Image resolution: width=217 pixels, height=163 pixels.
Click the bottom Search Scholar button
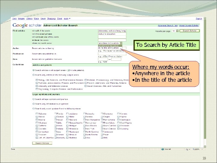[x=42, y=143]
